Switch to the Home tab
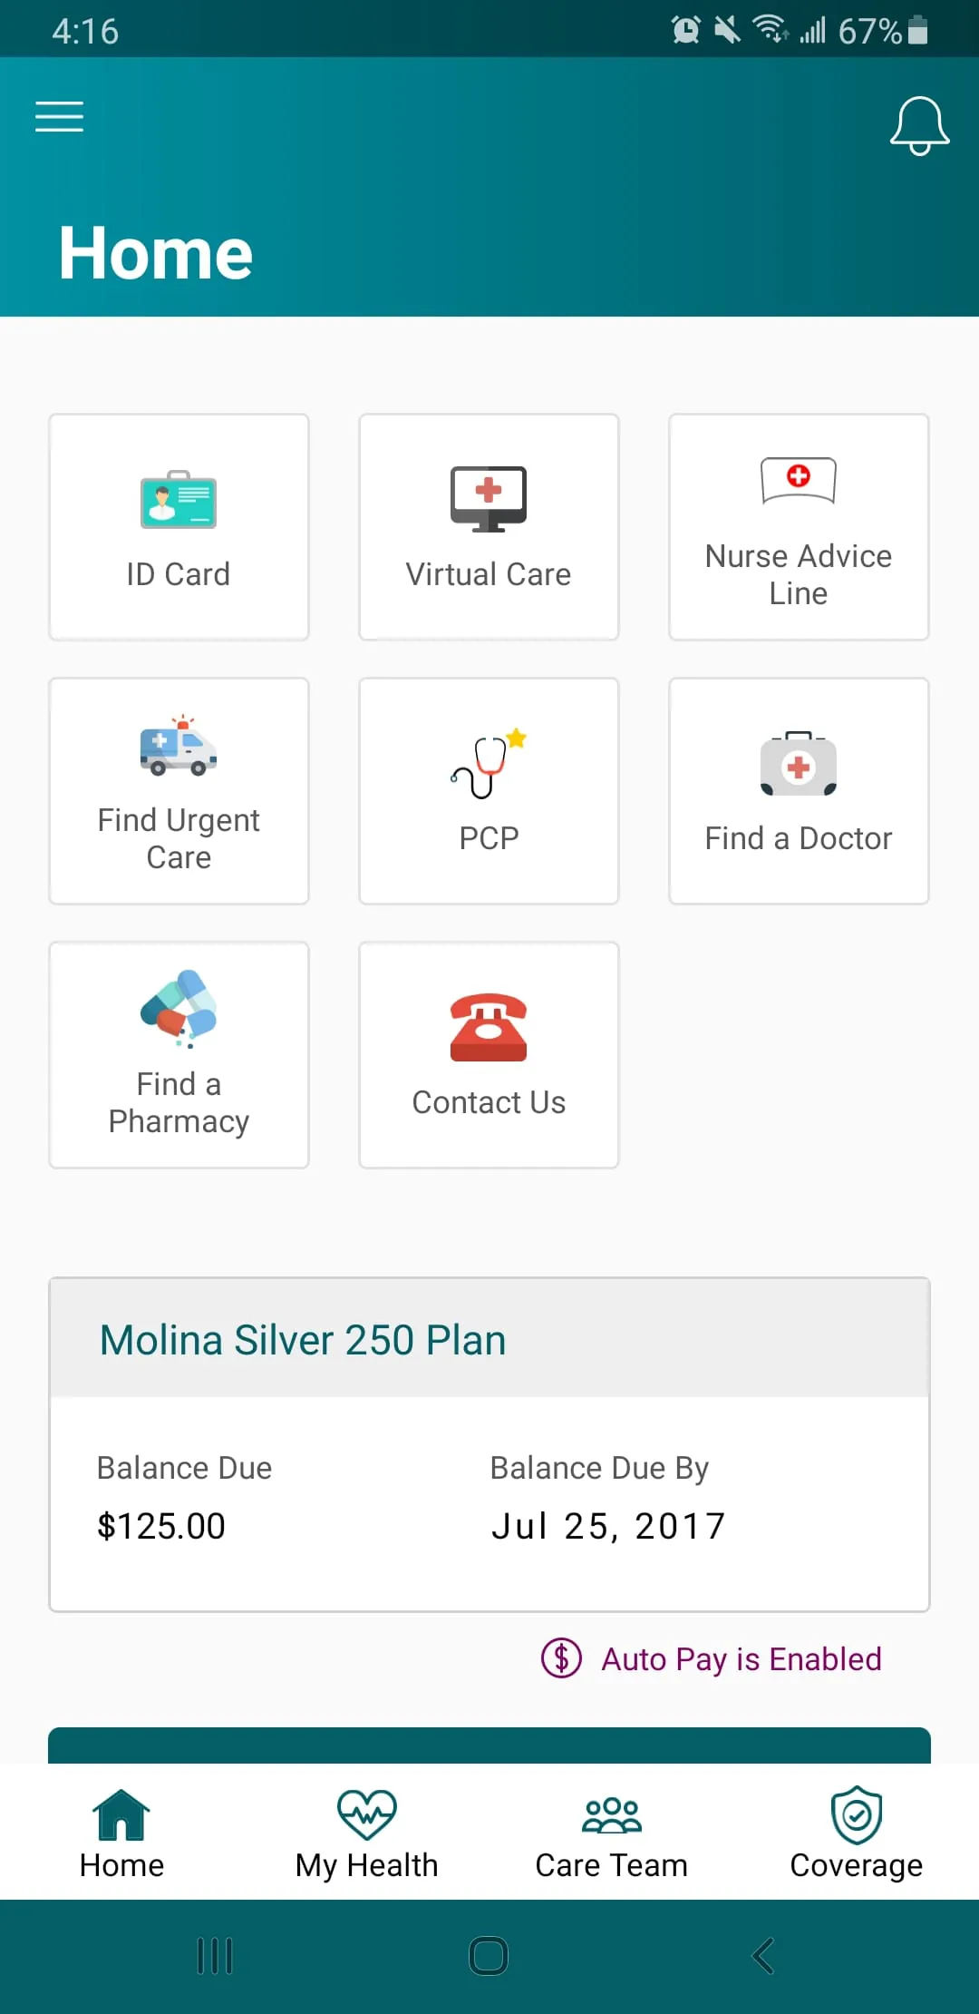This screenshot has width=979, height=2014. pyautogui.click(x=121, y=1833)
